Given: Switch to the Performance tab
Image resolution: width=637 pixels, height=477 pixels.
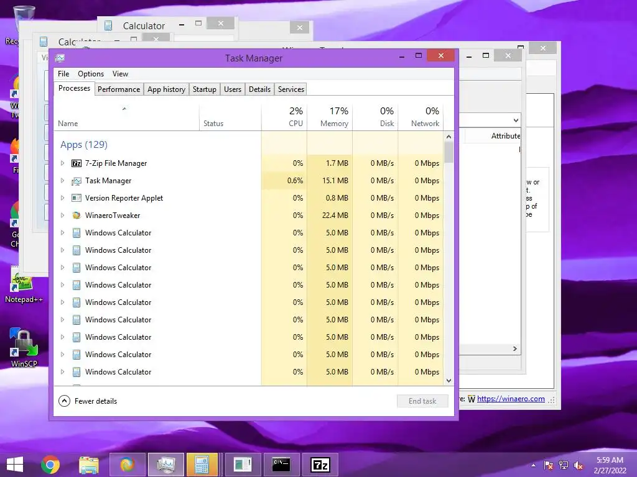Looking at the screenshot, I should 119,89.
